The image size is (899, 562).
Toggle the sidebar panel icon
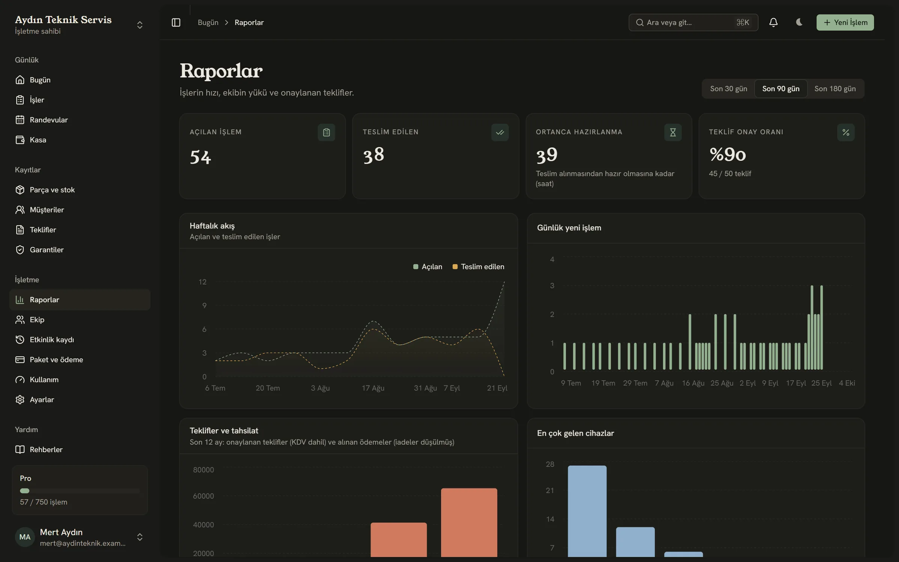pos(176,22)
